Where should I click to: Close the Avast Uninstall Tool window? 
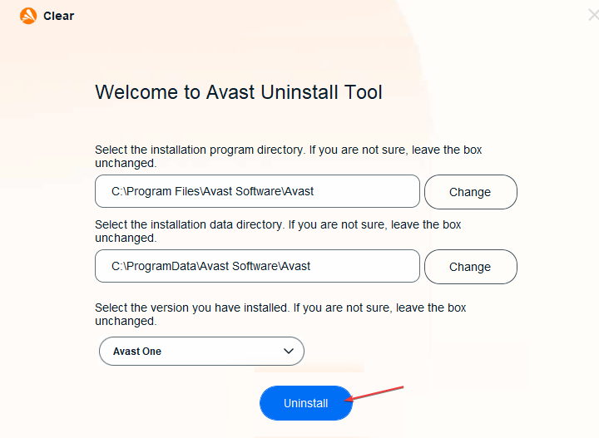(x=594, y=15)
